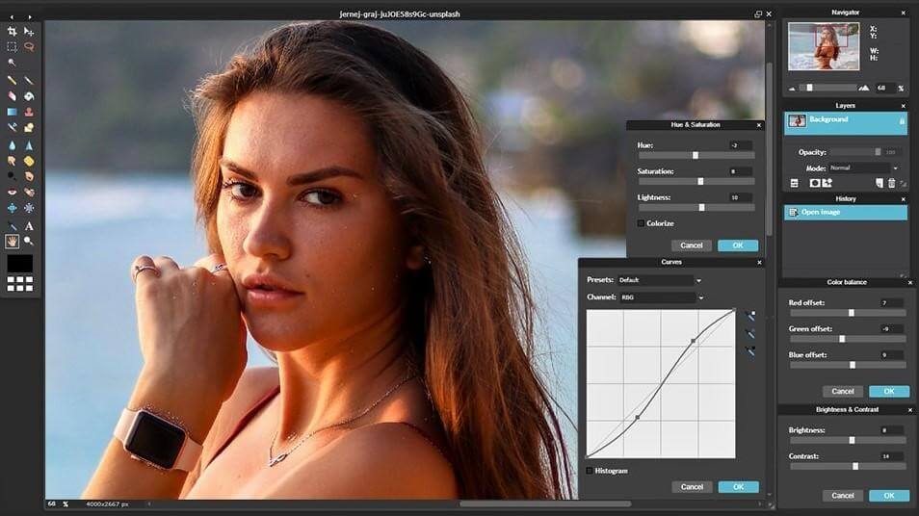Cancel the Color balance dialog

[x=842, y=391]
